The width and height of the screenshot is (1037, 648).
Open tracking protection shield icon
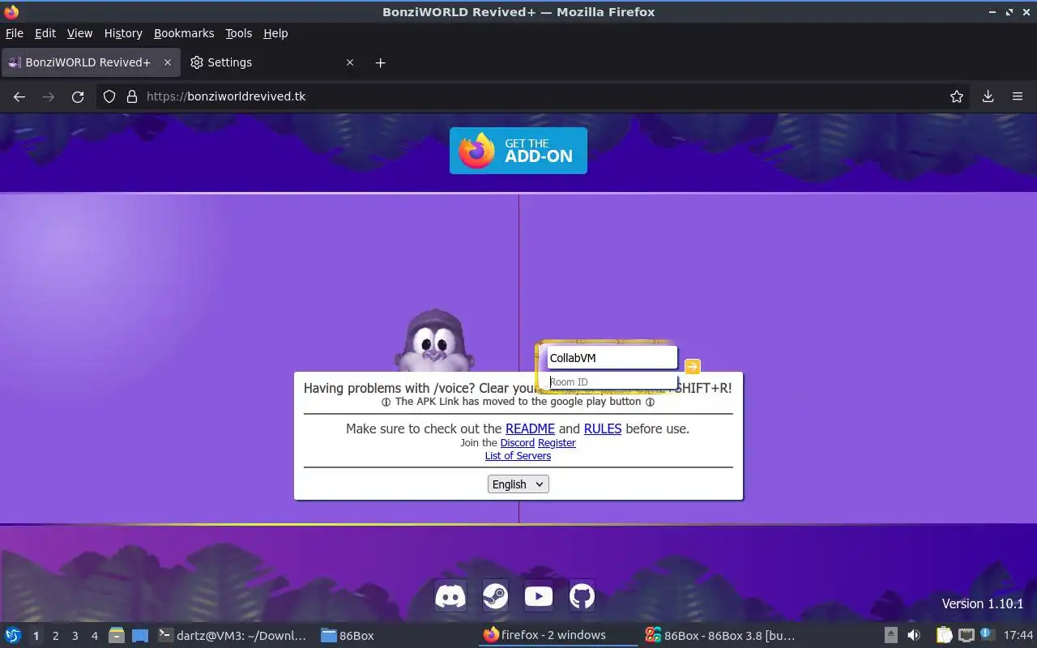click(109, 96)
